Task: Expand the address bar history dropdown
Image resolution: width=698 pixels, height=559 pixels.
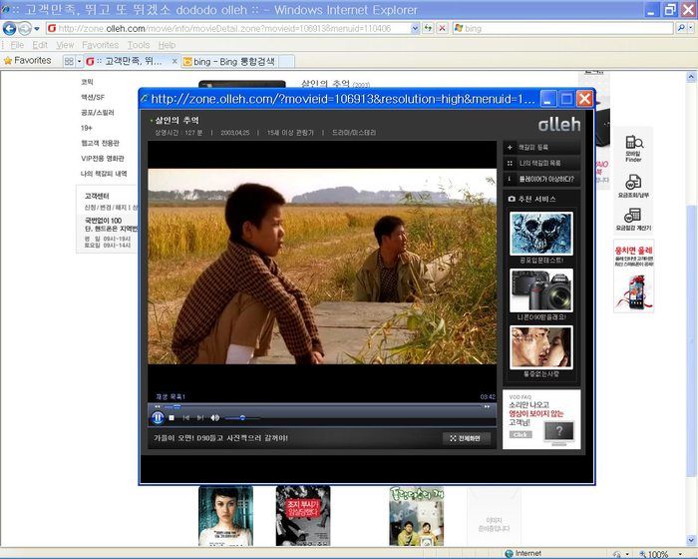Action: 415,29
